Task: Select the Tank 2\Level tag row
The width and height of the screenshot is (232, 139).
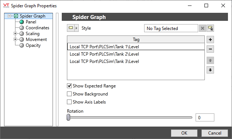Action: click(x=136, y=54)
